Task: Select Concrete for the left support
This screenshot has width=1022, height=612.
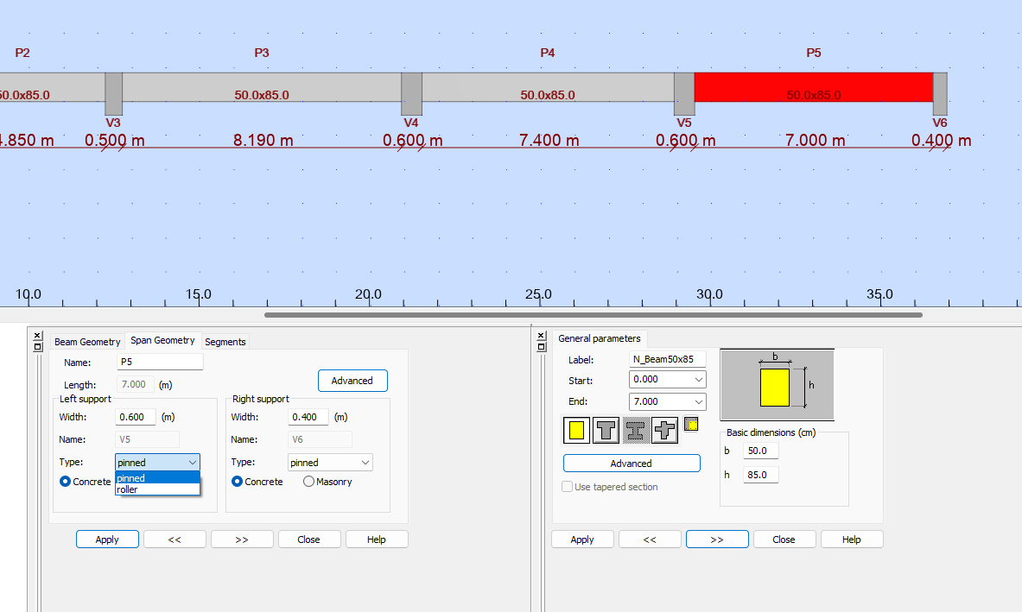Action: (65, 482)
